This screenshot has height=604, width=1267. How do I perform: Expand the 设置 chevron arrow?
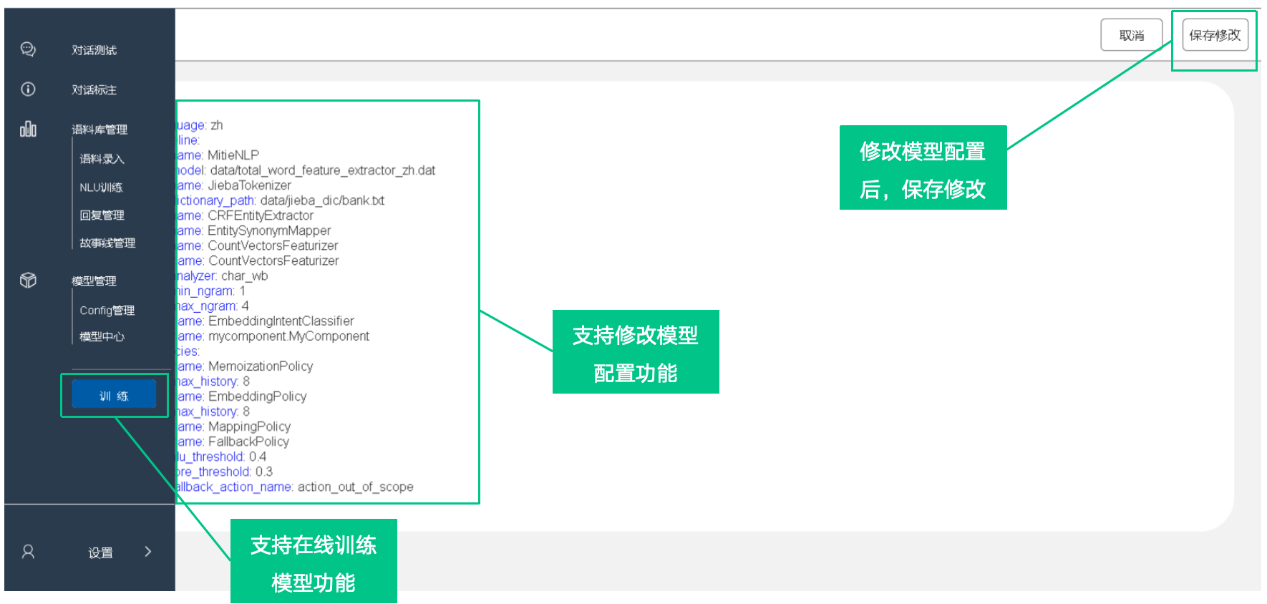148,551
